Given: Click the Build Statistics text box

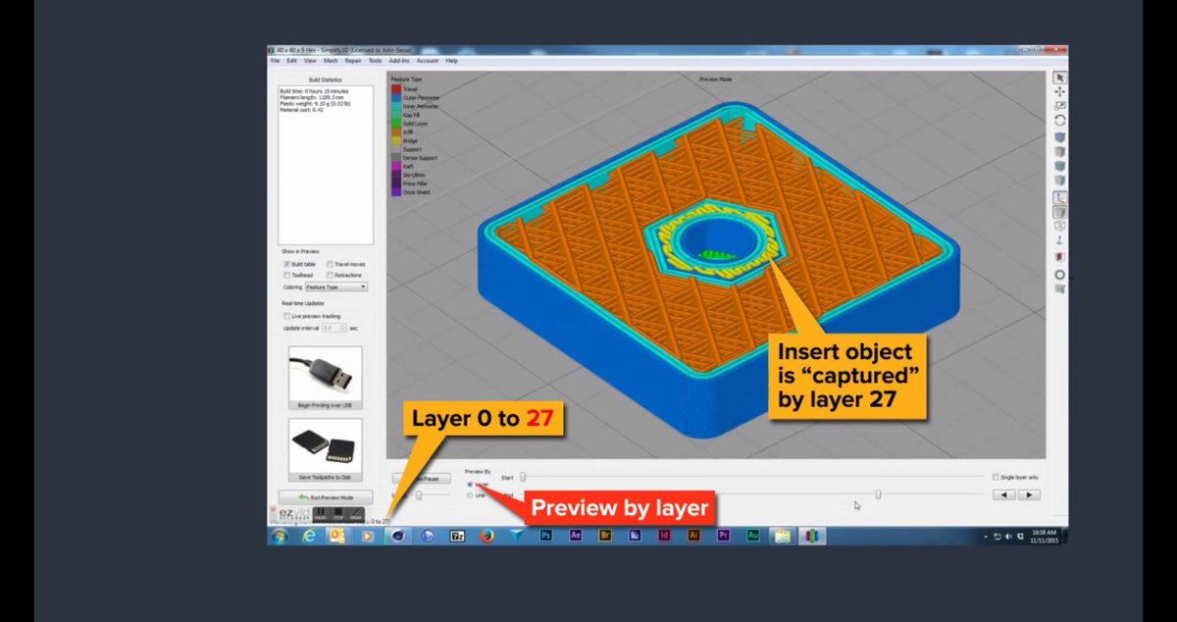Looking at the screenshot, I should [x=325, y=165].
